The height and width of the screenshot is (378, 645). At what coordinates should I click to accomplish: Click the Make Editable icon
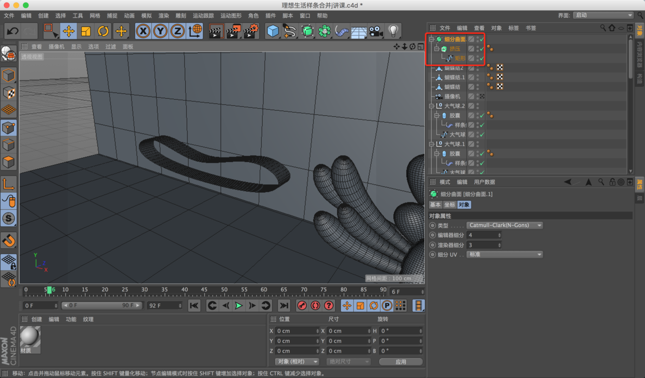point(8,53)
